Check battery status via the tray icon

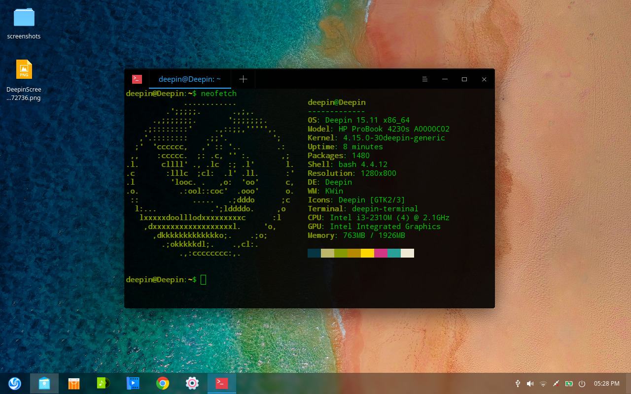click(x=569, y=383)
